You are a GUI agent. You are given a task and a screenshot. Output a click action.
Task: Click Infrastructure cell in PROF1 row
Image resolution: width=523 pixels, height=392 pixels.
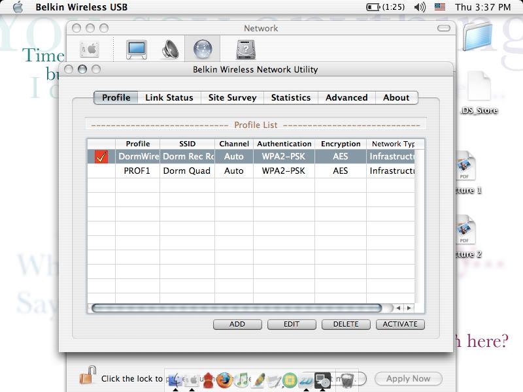(x=391, y=171)
